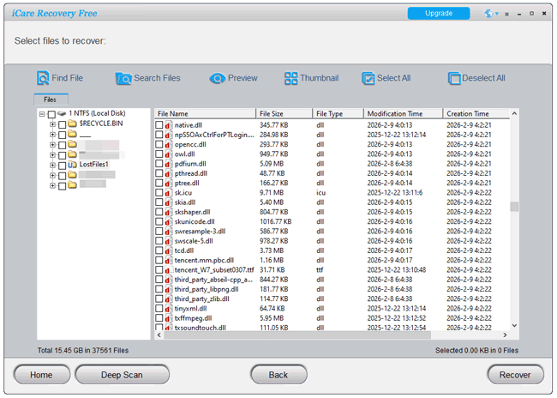Switch to Thumbnail view

(x=311, y=78)
